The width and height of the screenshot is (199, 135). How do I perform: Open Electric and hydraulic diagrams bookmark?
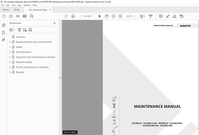32,67
